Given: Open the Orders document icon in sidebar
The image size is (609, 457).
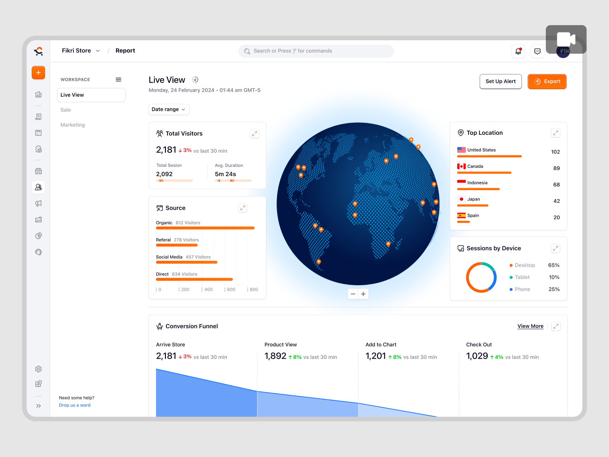Looking at the screenshot, I should (38, 116).
